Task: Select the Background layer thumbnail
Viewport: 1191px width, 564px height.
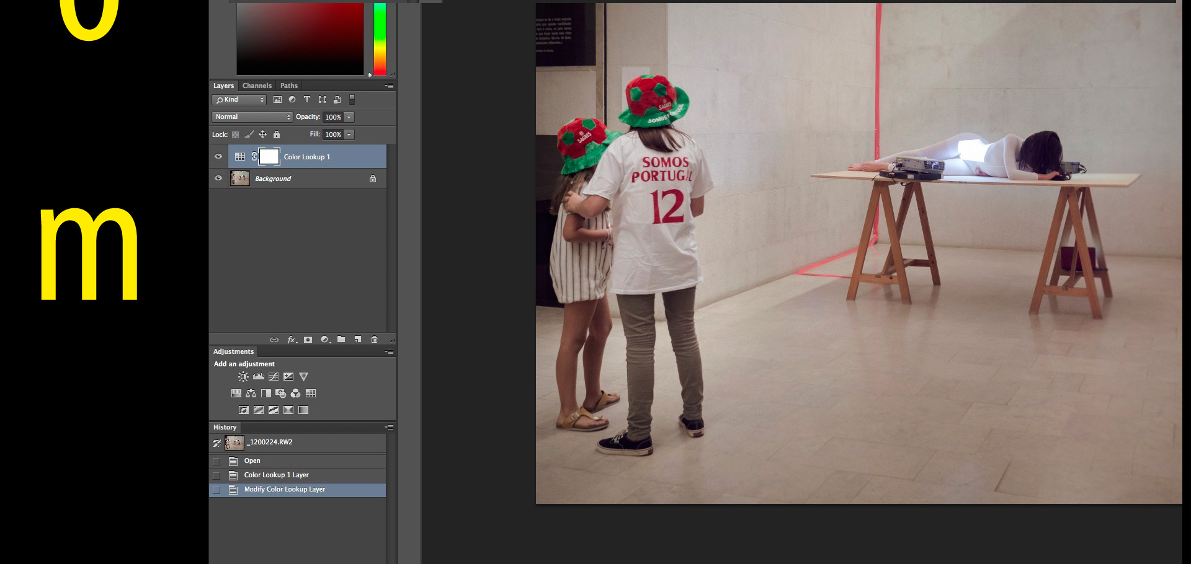Action: 240,178
